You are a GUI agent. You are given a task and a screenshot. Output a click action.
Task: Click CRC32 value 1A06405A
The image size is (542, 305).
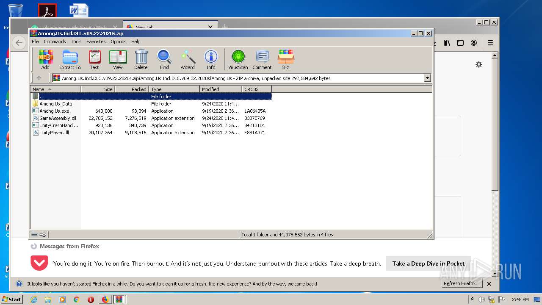pos(255,111)
